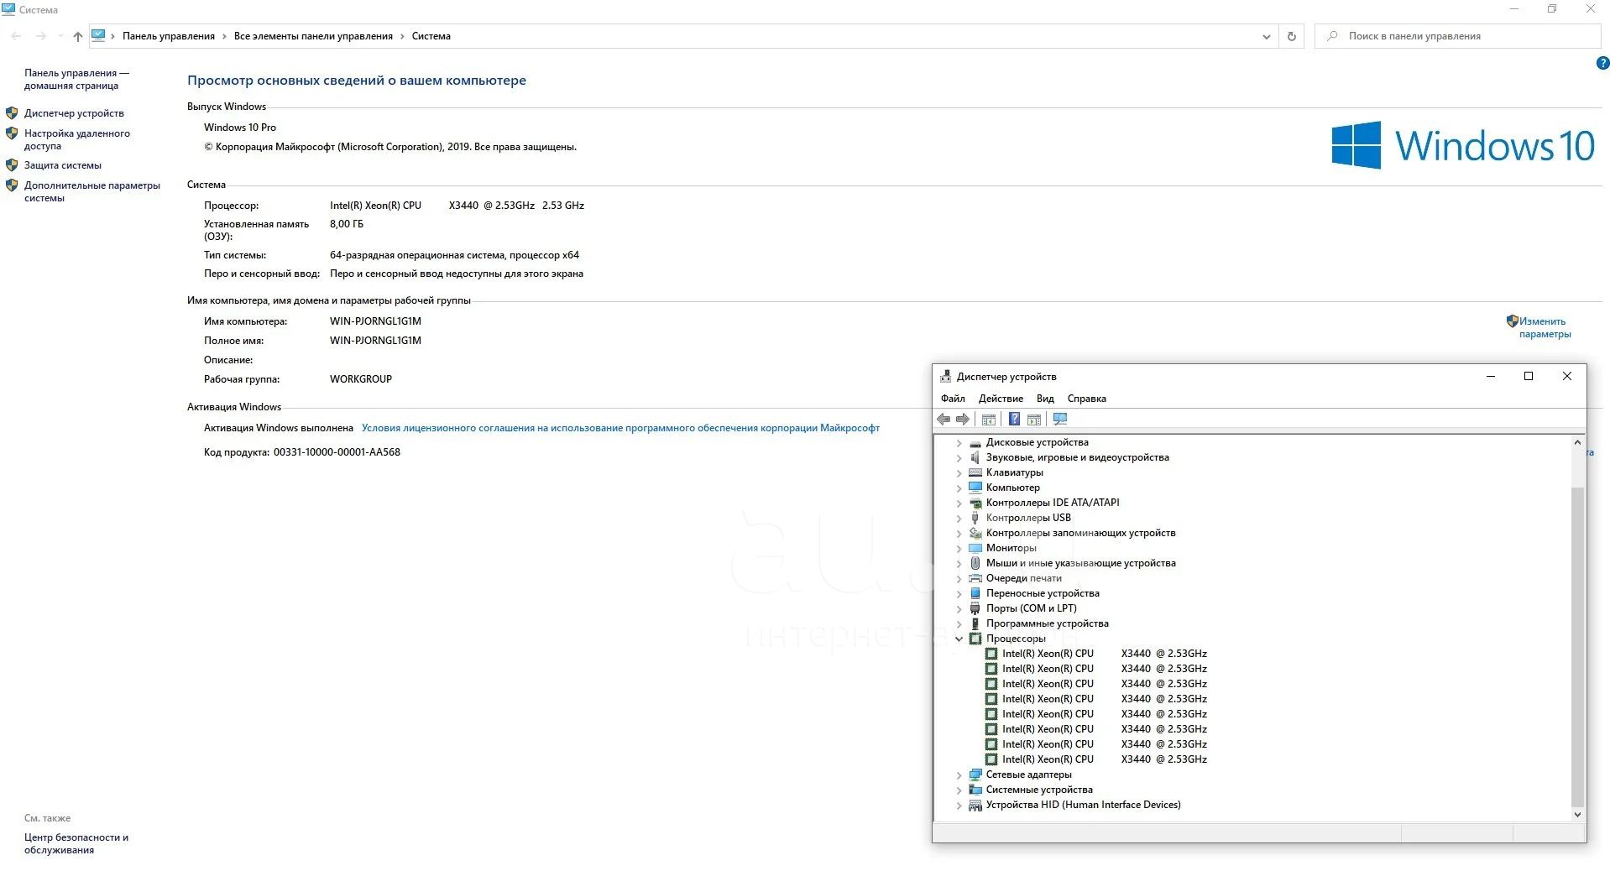
Task: Click the USB controllers icon
Action: [975, 519]
